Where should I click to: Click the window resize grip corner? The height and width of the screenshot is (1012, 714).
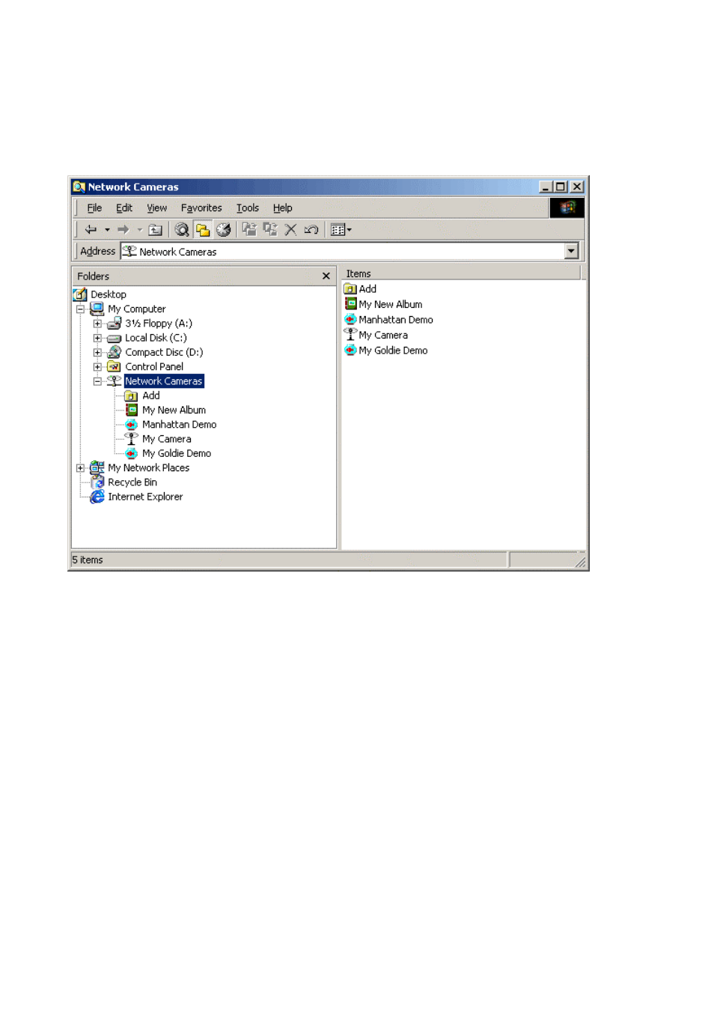click(580, 562)
